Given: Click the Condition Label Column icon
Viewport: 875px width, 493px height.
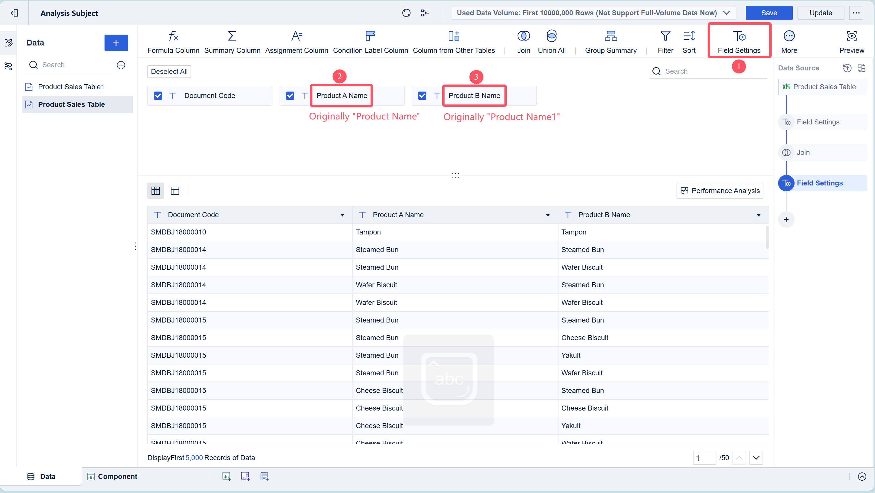Looking at the screenshot, I should tap(370, 36).
